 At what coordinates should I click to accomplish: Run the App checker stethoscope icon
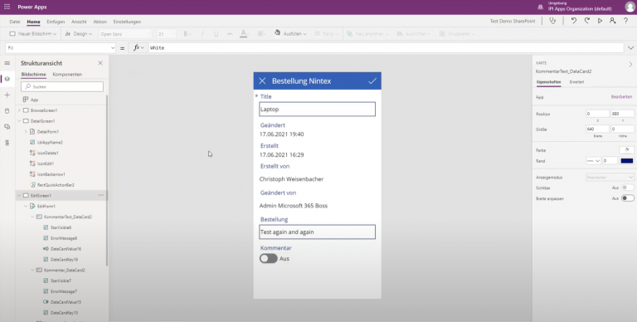(x=552, y=21)
